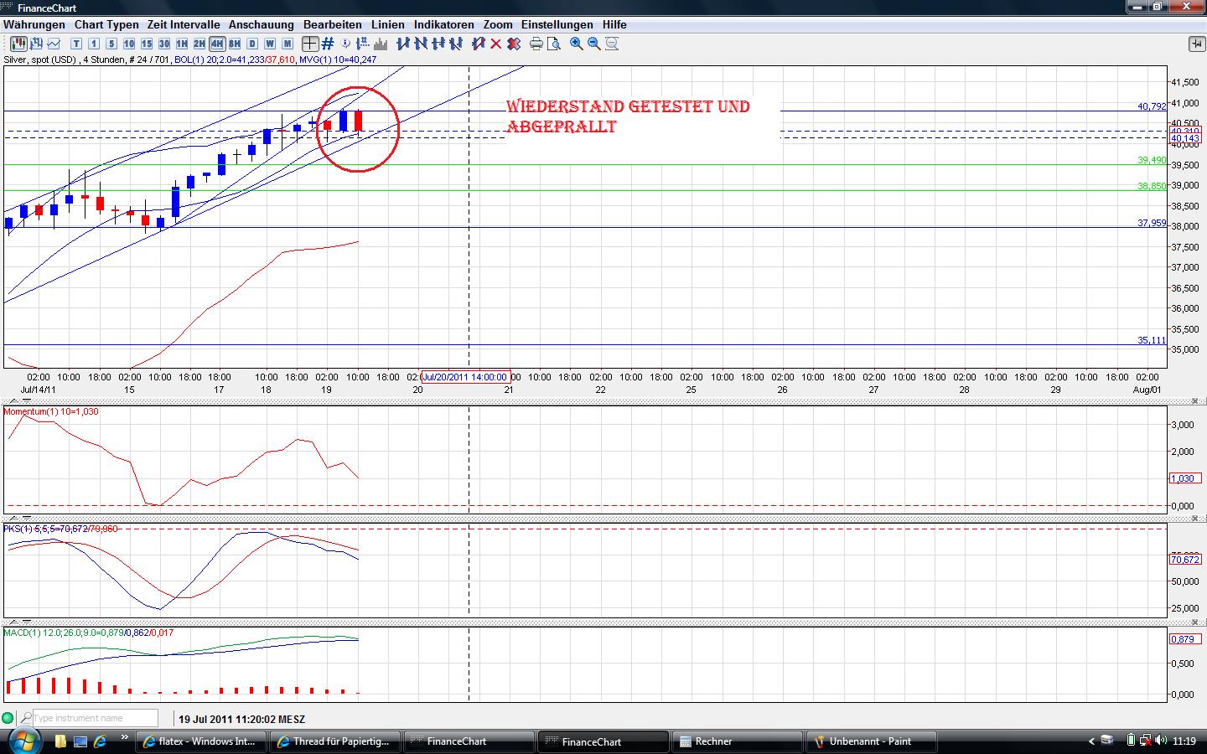Toggle the chart grid icon
This screenshot has height=754, width=1207.
(328, 44)
